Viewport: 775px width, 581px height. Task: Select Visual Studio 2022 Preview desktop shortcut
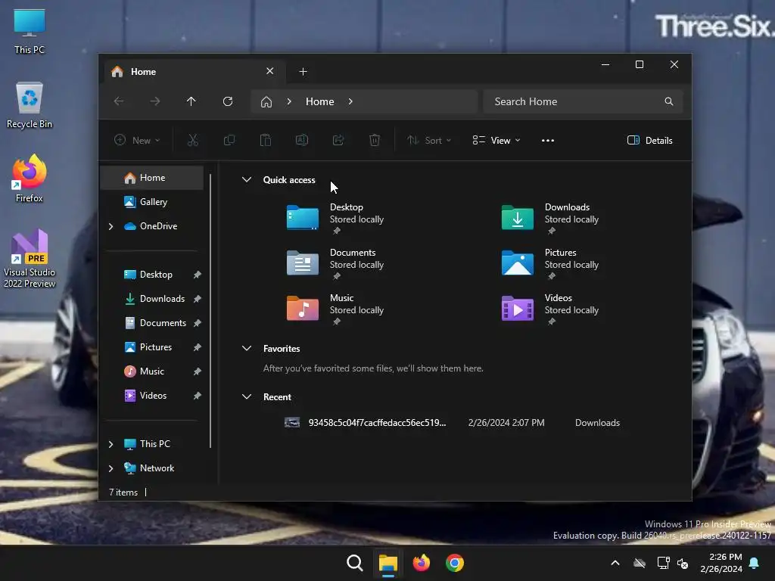point(30,259)
